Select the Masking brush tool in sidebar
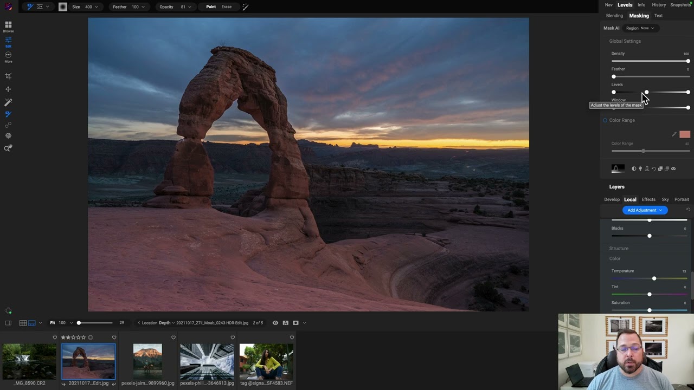Screen dimensions: 694x390 [8, 114]
